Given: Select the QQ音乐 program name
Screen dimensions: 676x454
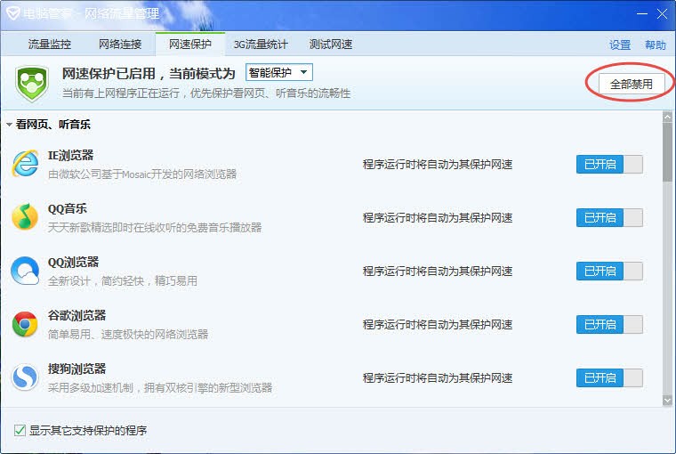Looking at the screenshot, I should click(68, 209).
